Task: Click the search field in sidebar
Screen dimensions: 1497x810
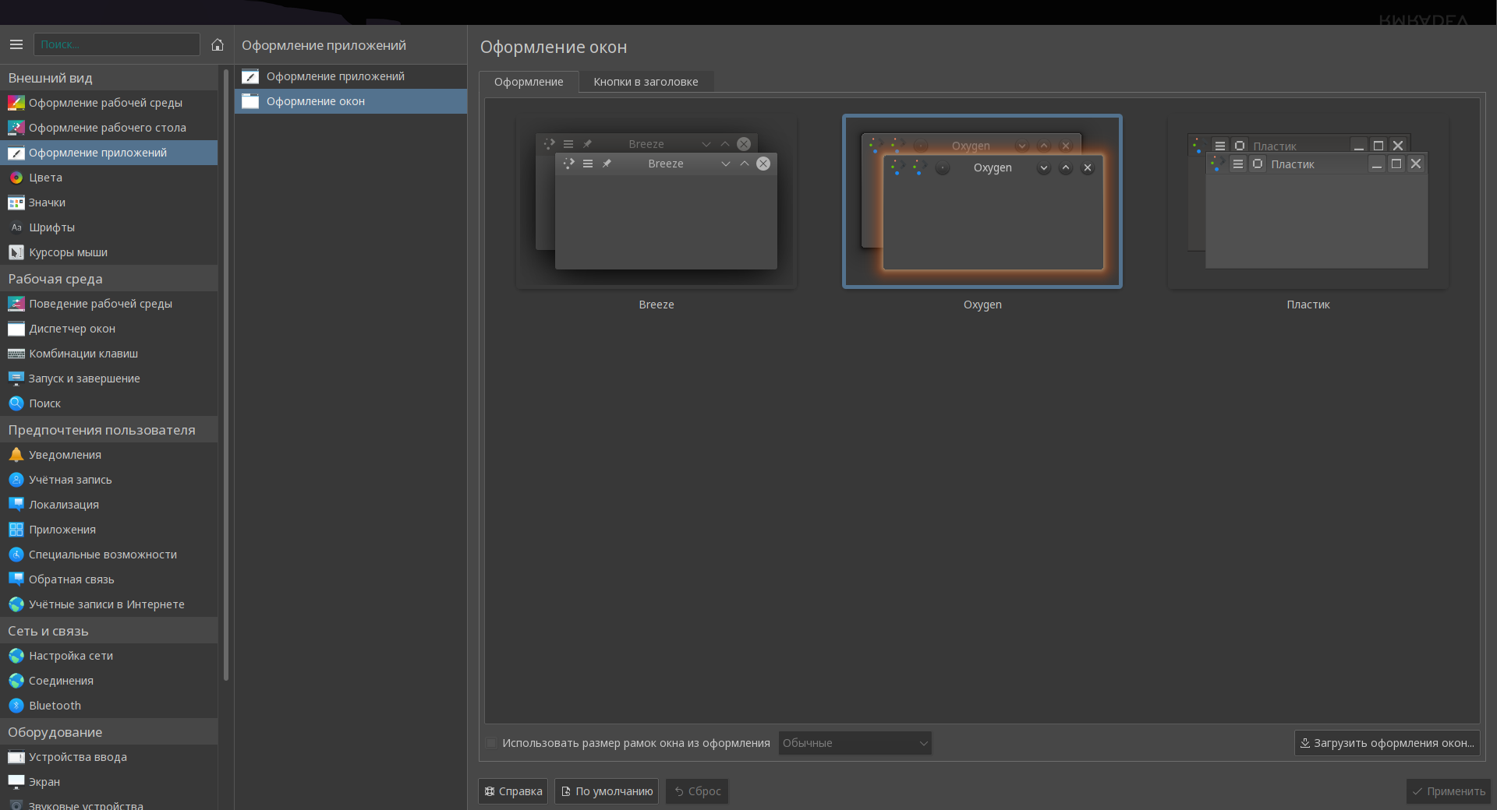Action: 116,44
